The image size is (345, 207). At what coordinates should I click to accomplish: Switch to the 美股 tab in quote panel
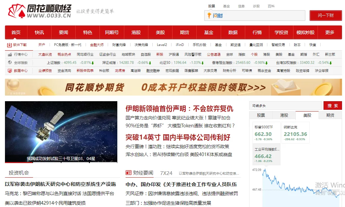pos(307,115)
